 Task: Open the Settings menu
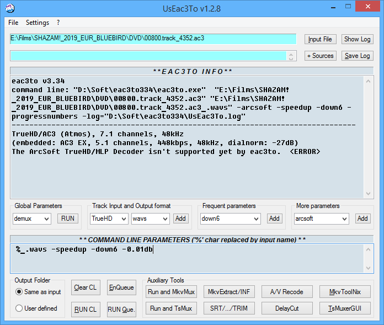[x=38, y=23]
